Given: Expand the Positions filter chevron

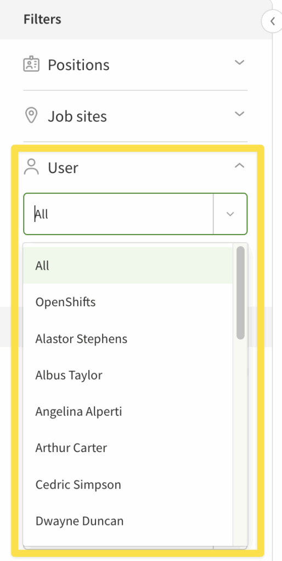Looking at the screenshot, I should tap(239, 62).
